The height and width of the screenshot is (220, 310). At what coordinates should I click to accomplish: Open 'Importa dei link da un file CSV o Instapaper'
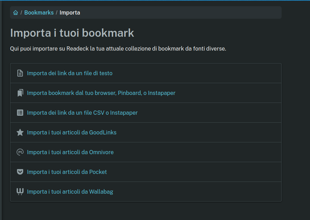pos(82,113)
